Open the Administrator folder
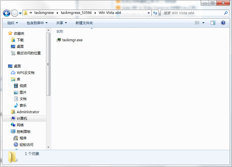This screenshot has width=232, height=167. (28, 112)
